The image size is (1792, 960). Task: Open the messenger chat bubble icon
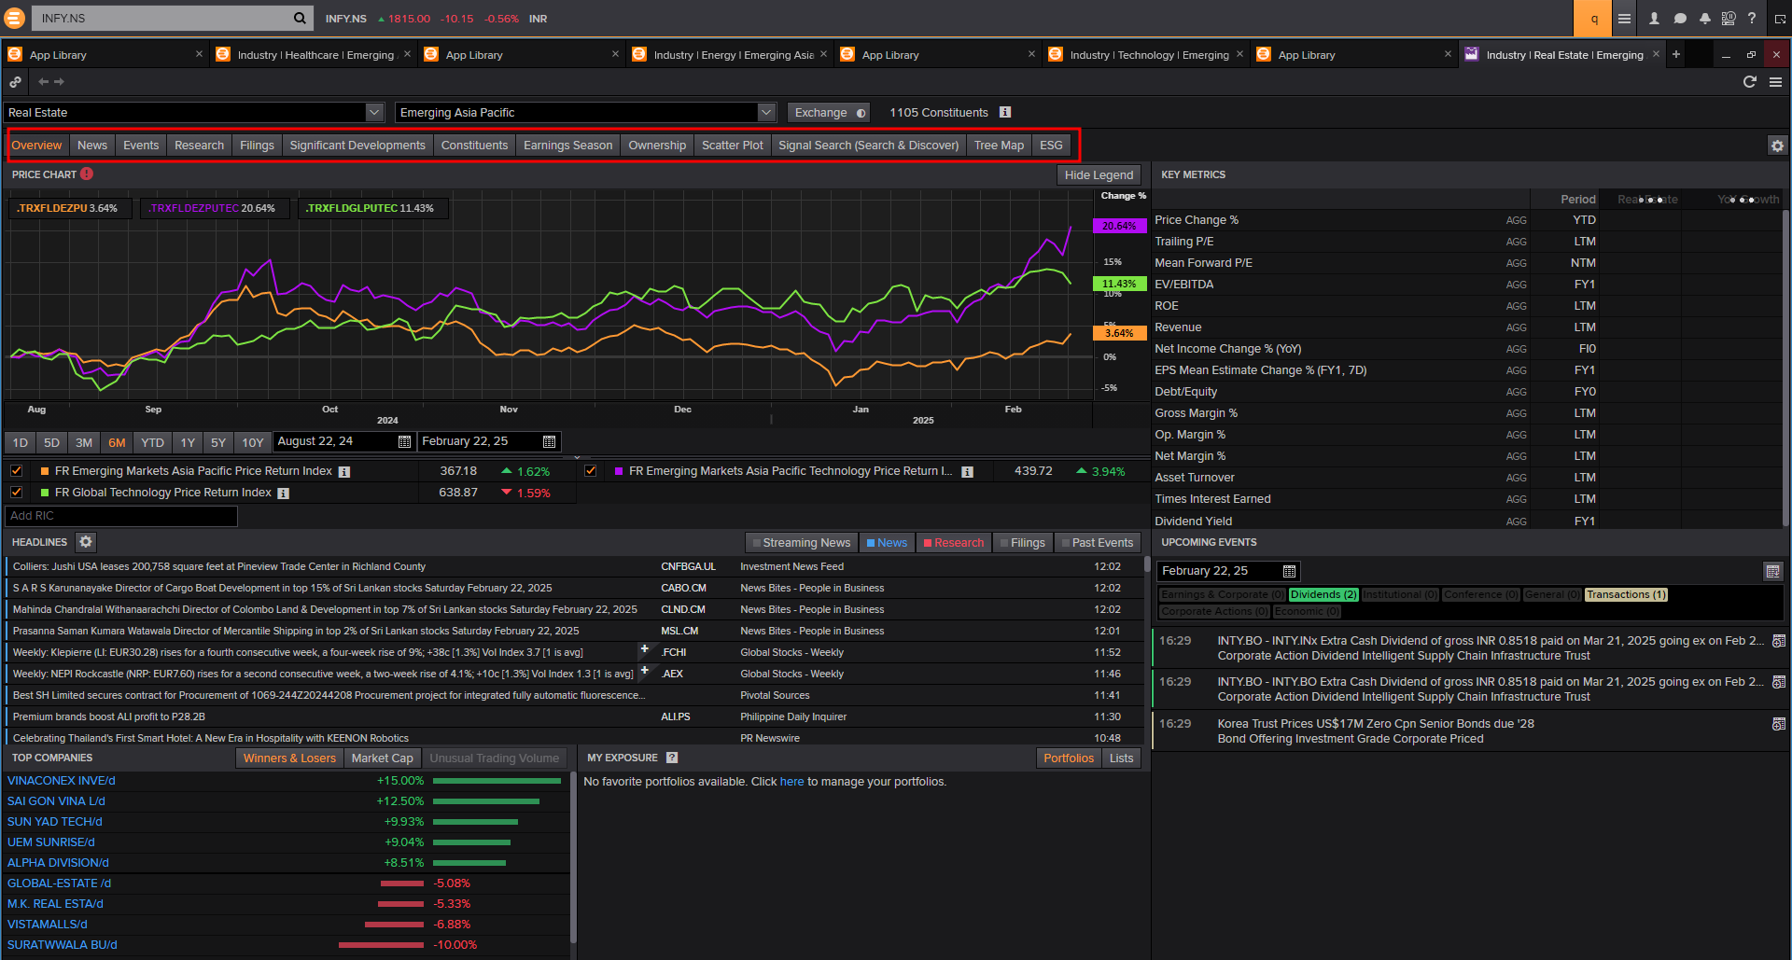point(1680,19)
